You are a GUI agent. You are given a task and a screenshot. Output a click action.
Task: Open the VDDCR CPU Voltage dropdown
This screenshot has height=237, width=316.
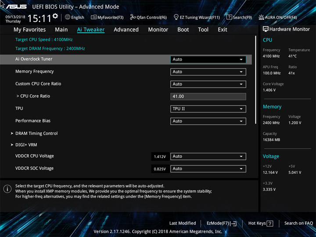(208, 156)
